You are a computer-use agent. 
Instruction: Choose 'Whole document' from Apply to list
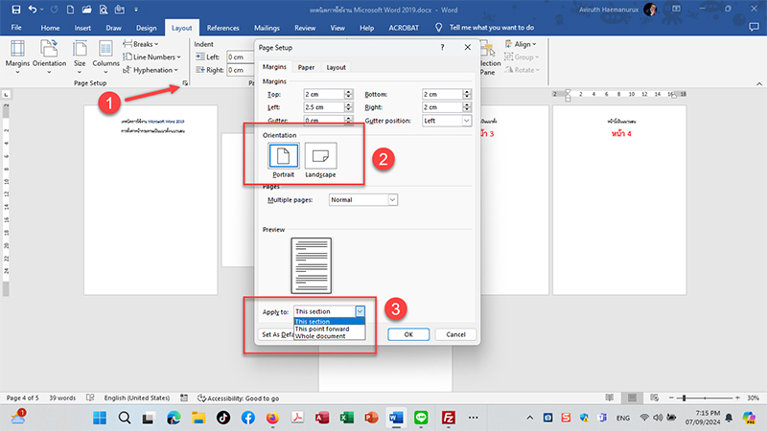click(x=320, y=336)
